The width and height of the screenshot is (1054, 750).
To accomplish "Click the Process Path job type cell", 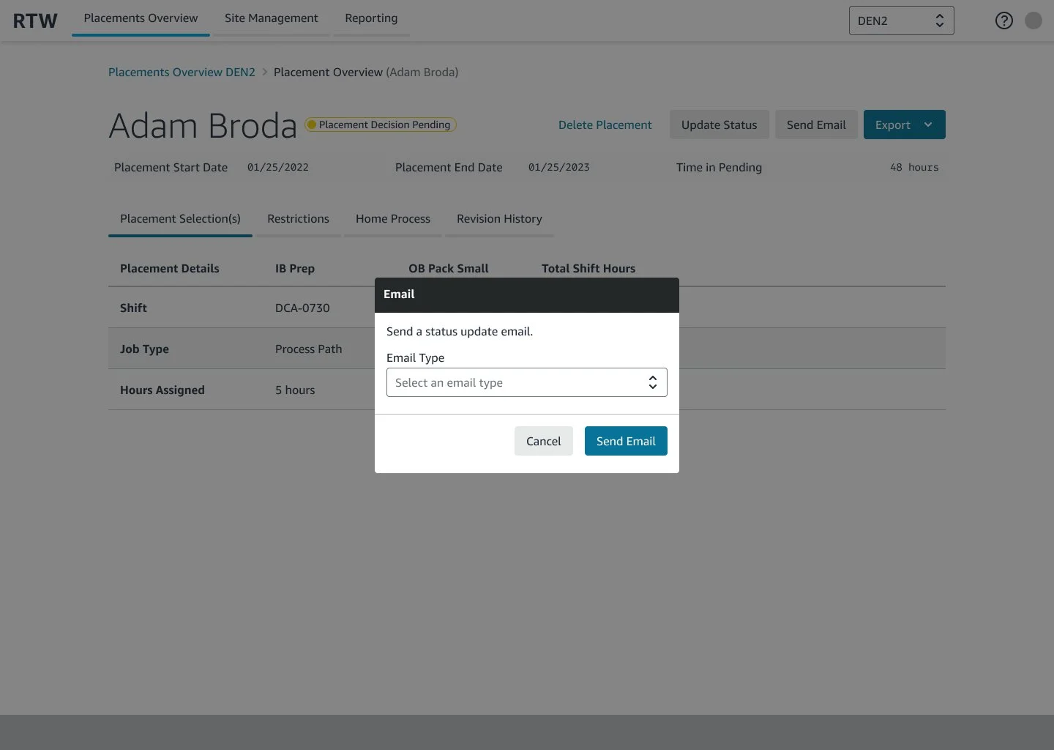I will [309, 349].
